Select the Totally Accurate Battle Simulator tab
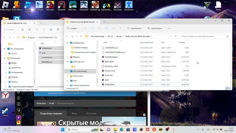Viewport: 236px width, 133px height. 82,22
